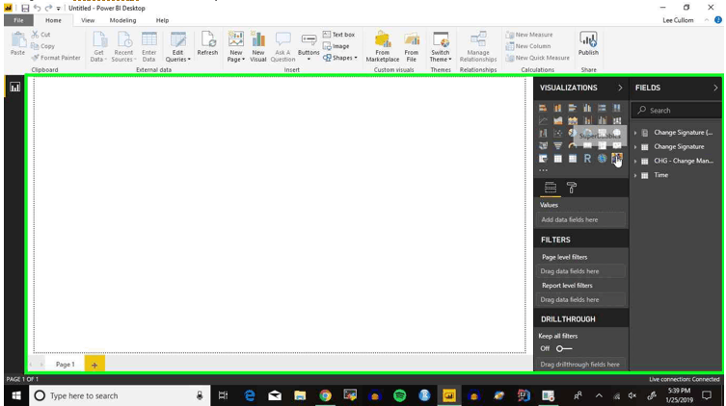The width and height of the screenshot is (726, 406).
Task: Click the Save icon in title bar
Action: 25,8
